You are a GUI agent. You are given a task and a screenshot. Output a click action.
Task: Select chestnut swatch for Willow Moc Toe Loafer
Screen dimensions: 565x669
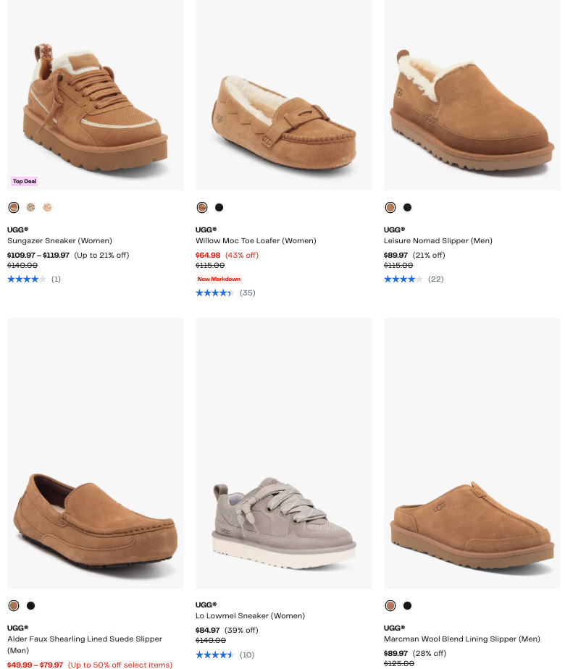click(x=202, y=208)
